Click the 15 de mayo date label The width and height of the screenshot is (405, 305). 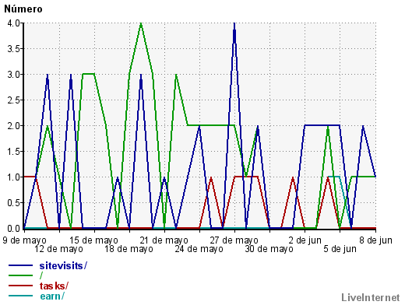click(x=93, y=240)
